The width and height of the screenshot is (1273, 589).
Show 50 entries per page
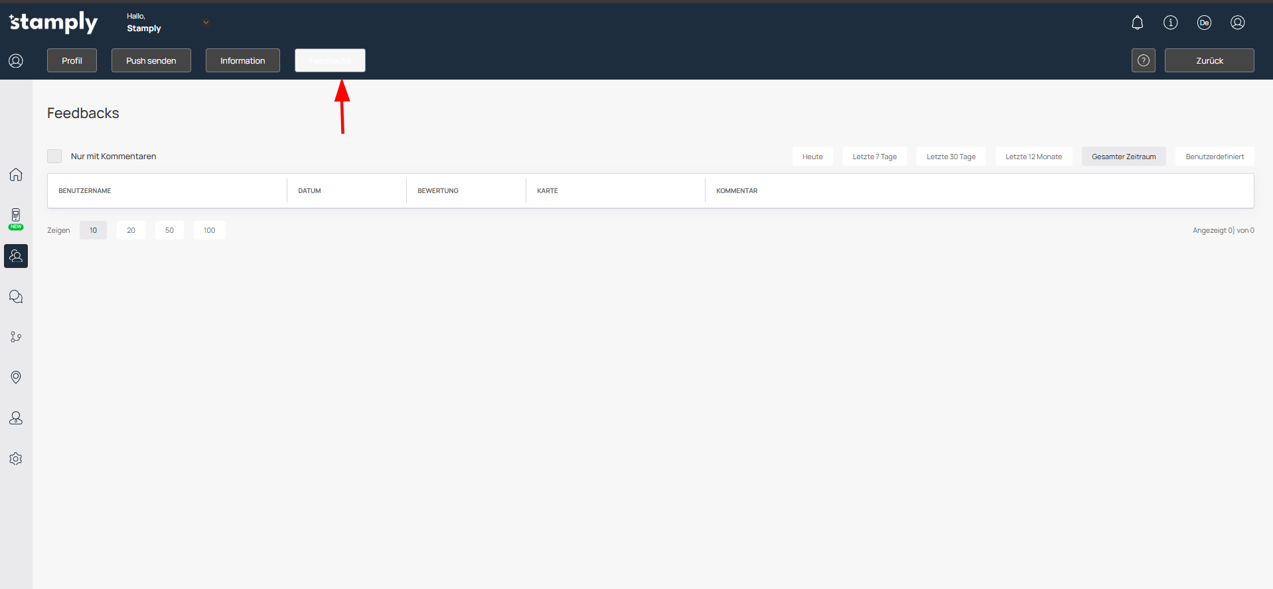point(169,230)
